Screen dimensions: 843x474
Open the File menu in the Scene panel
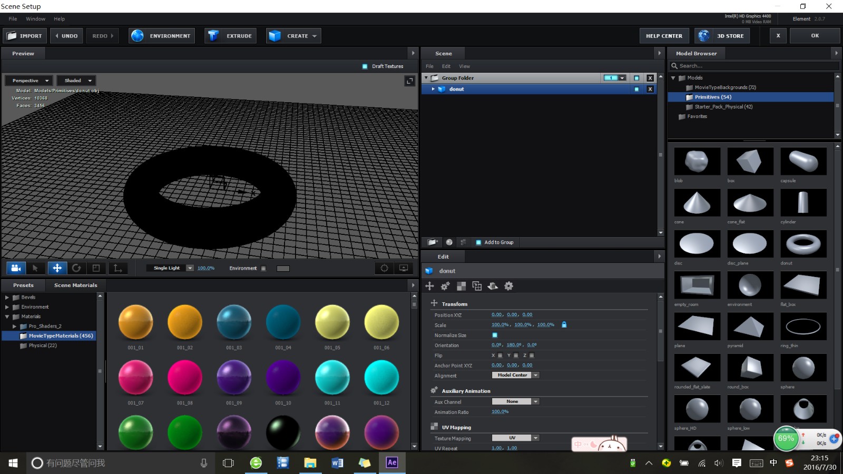coord(429,66)
